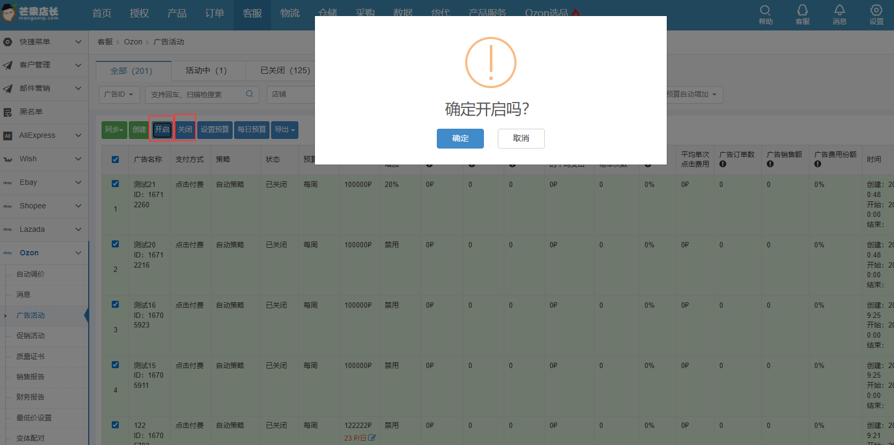Open 产品 in the top navigation
This screenshot has height=445, width=894.
click(x=177, y=13)
